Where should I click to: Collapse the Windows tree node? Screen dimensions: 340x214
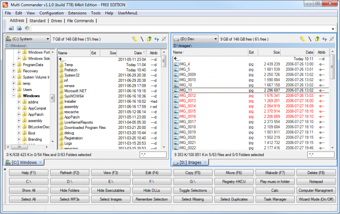[x=14, y=95]
